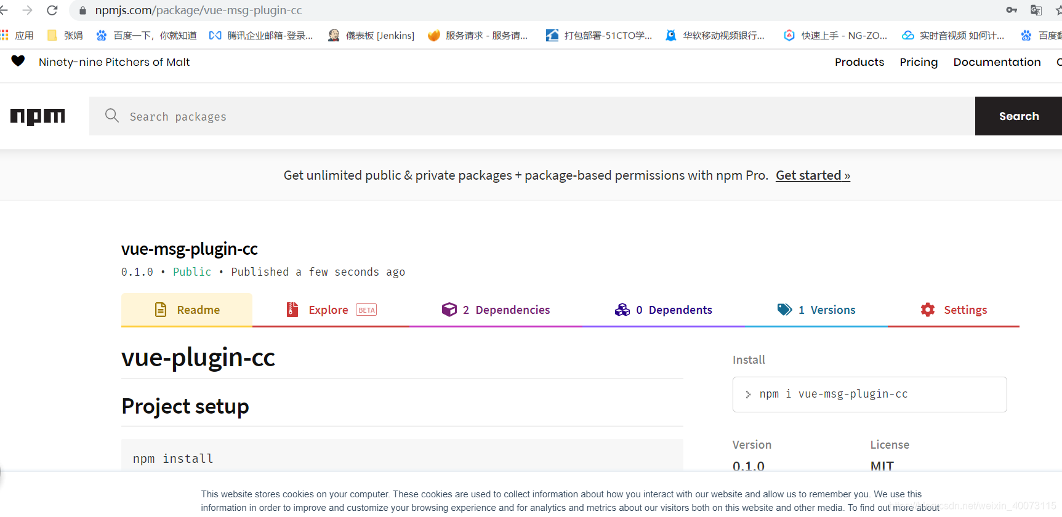
Task: Open the 服务请求 bookmark
Action: 478,35
